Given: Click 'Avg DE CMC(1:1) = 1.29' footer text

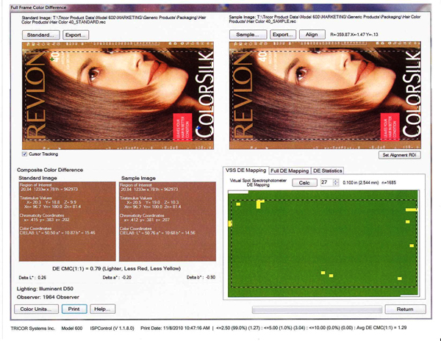Looking at the screenshot, I should (381, 328).
